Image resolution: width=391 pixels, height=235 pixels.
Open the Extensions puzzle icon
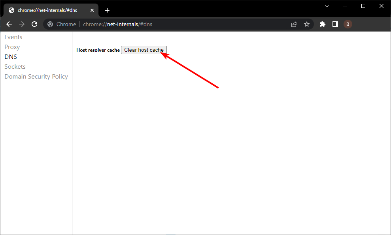[x=323, y=24]
